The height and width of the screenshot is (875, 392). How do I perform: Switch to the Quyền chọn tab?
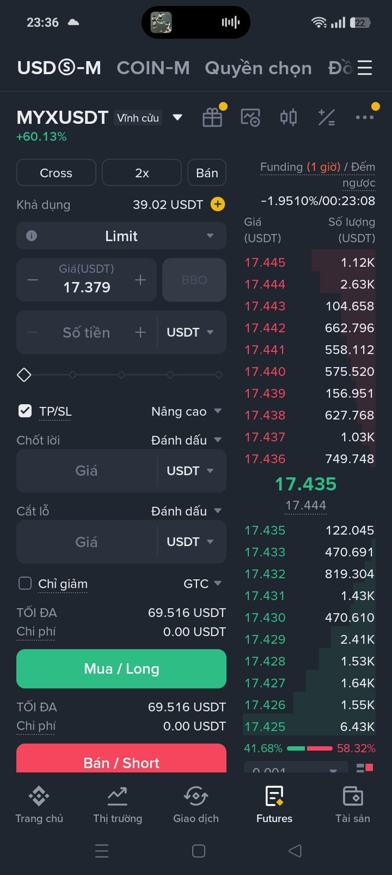258,68
